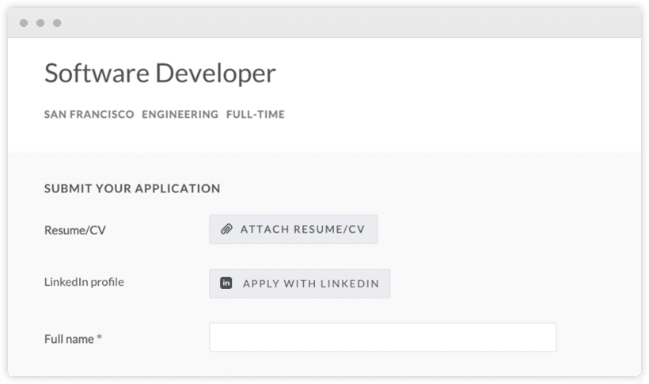This screenshot has width=649, height=384.
Task: Click the LinkedIn logo icon
Action: (226, 283)
